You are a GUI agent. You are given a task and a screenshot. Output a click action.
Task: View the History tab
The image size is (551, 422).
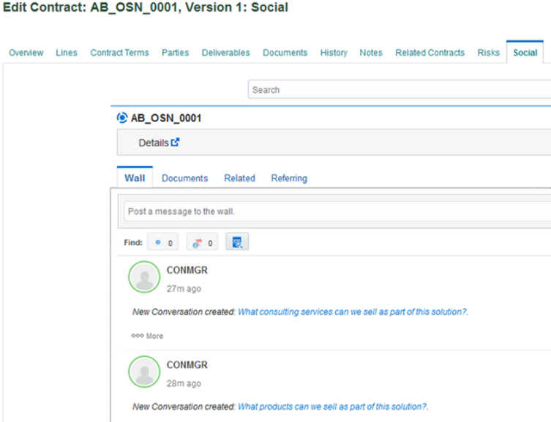[x=334, y=53]
